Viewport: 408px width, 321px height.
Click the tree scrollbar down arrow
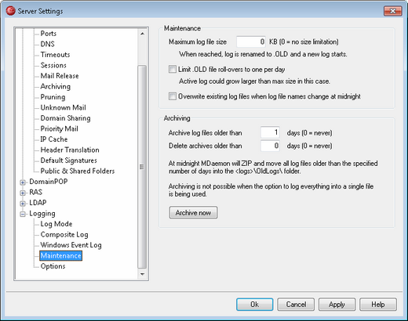click(x=142, y=274)
